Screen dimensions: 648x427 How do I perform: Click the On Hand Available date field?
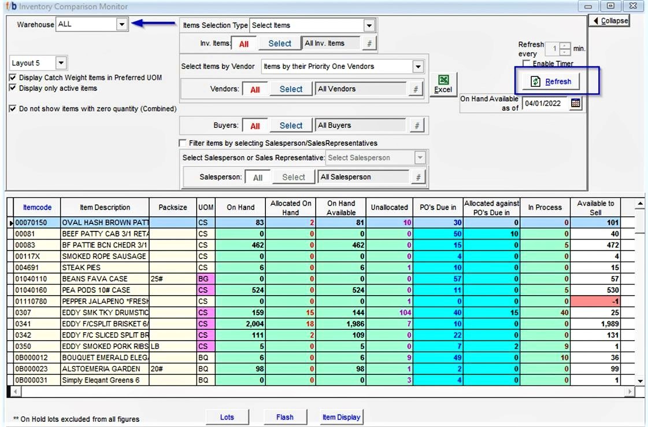[545, 104]
